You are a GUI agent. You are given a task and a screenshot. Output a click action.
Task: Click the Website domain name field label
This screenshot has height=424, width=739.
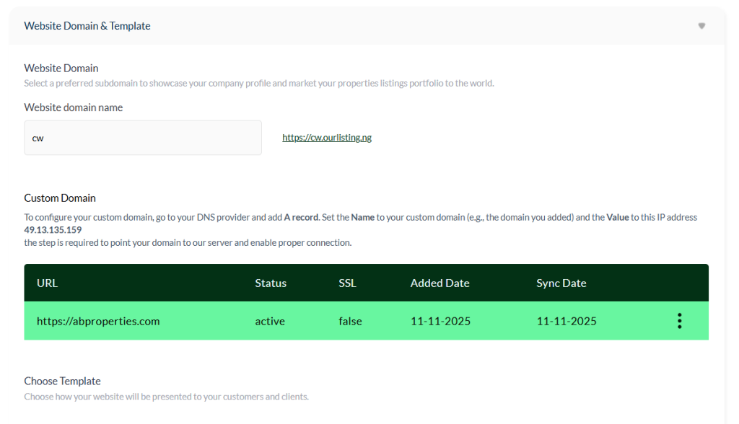[x=74, y=107]
